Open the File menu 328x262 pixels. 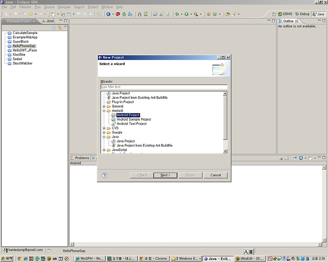(4, 7)
